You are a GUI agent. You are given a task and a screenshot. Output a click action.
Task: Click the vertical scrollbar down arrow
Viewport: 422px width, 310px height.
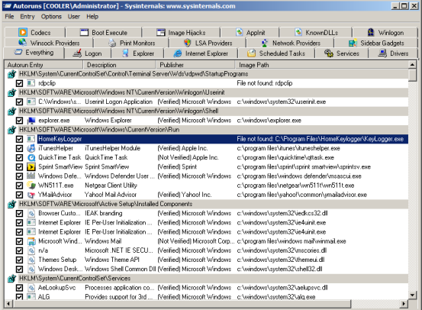[412, 295]
